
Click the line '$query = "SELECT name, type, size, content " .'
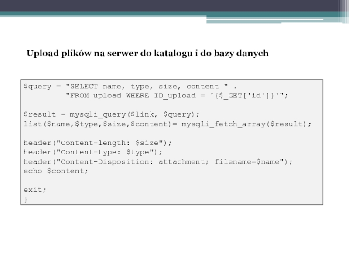click(x=130, y=86)
